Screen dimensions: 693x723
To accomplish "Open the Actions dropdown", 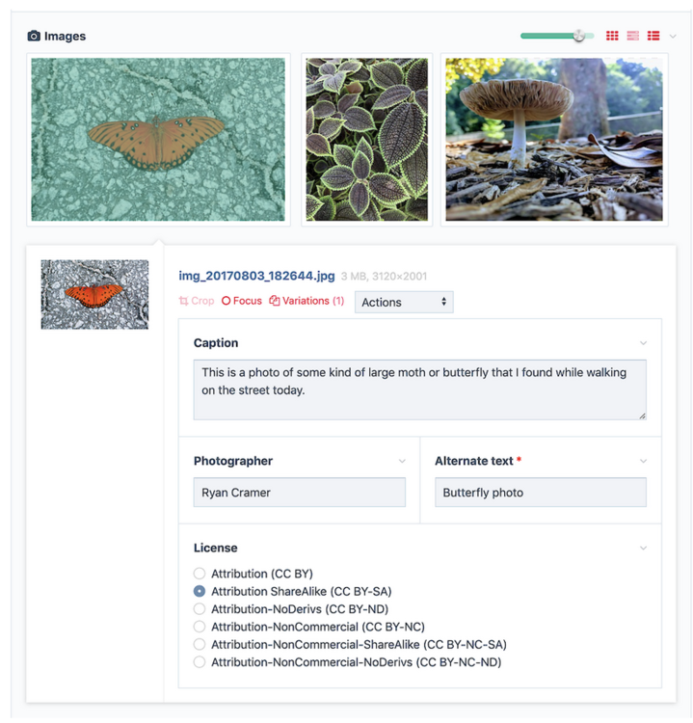I will click(404, 303).
